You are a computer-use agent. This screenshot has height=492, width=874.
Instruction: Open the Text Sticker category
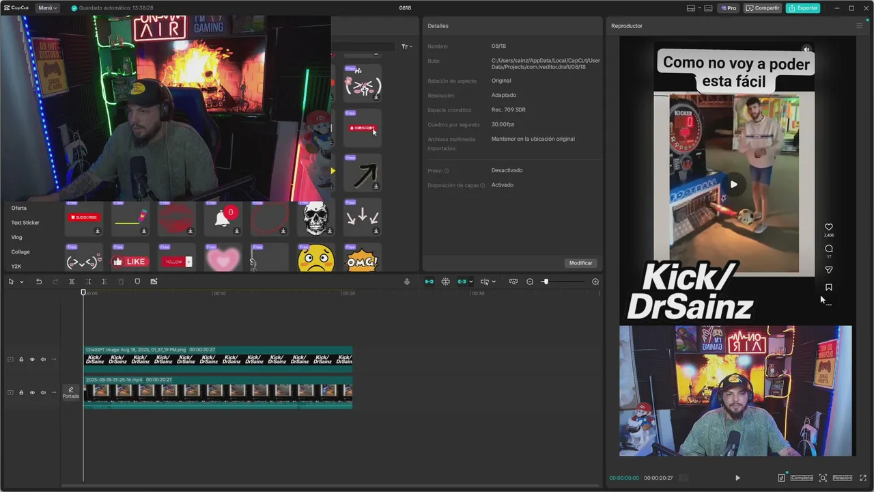(25, 223)
